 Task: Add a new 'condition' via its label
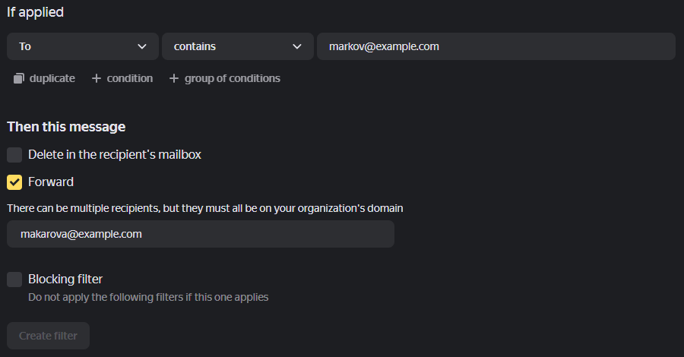tap(129, 78)
